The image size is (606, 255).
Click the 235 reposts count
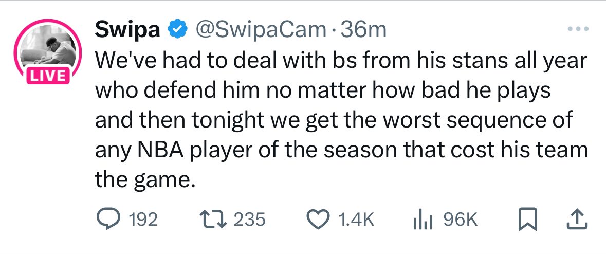click(249, 220)
